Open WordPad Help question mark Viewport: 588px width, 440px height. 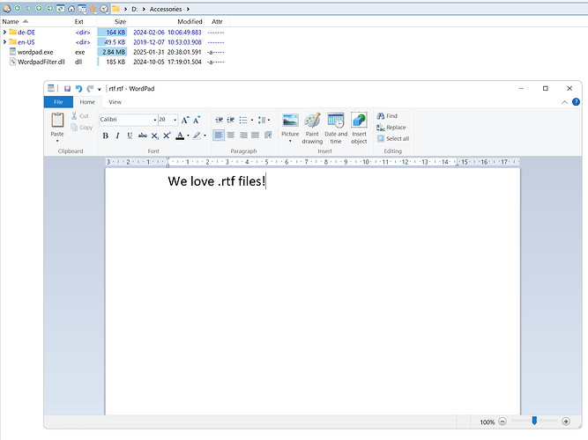point(576,102)
